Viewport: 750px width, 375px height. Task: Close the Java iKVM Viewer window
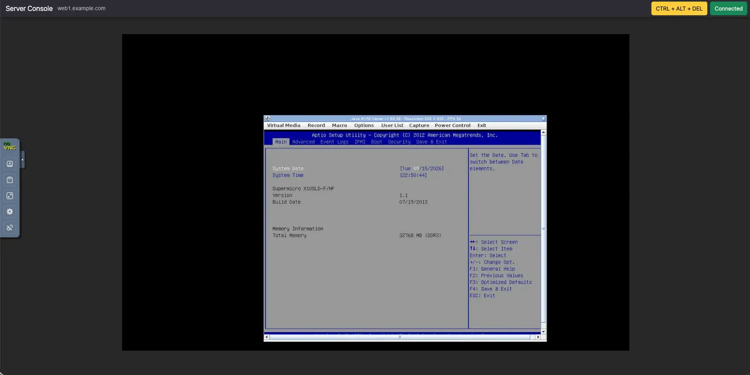[x=543, y=119]
